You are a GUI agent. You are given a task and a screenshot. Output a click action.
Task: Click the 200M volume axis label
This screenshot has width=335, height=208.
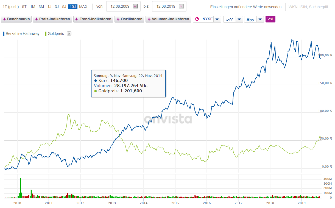coord(327,188)
